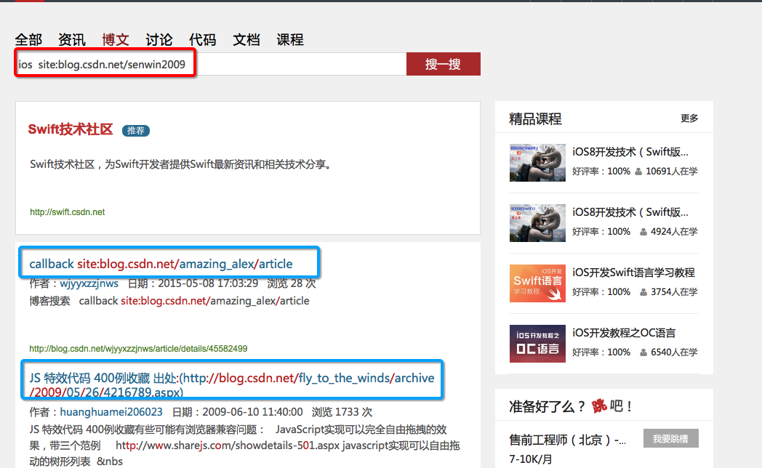Open iOS8 course thumbnail with 4924人在学

537,223
